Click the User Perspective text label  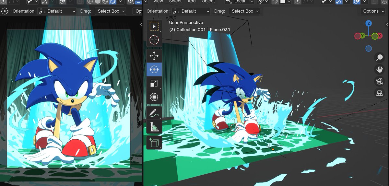(186, 23)
